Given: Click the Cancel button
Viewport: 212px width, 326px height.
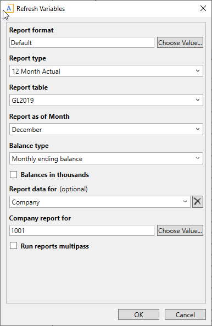Looking at the screenshot, I should point(185,314).
